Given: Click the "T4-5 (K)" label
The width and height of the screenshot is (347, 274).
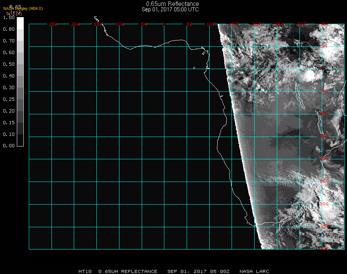Looking at the screenshot, I should click(x=14, y=14).
